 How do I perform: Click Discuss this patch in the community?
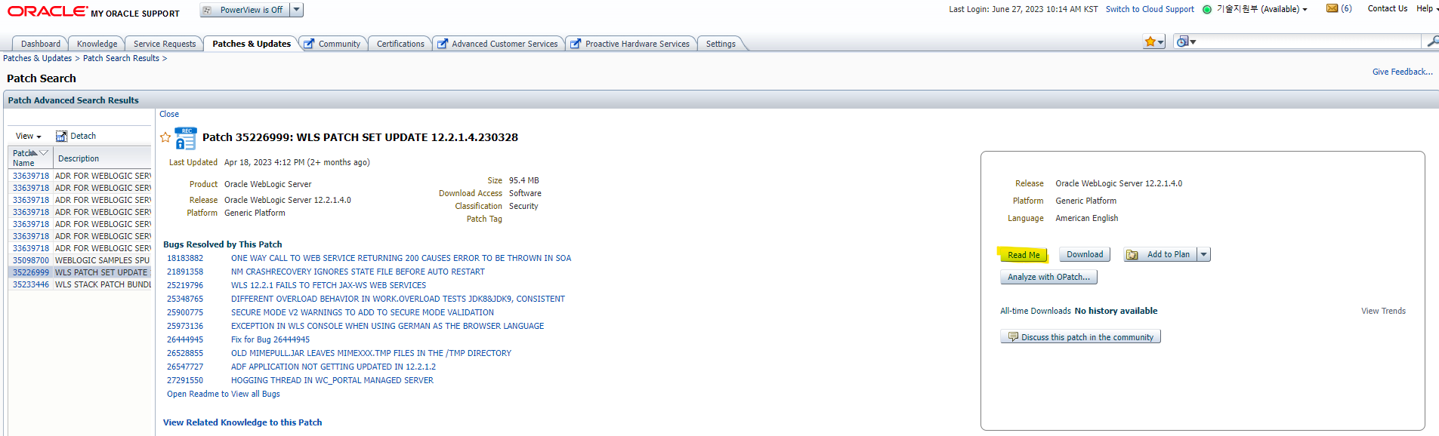1080,337
